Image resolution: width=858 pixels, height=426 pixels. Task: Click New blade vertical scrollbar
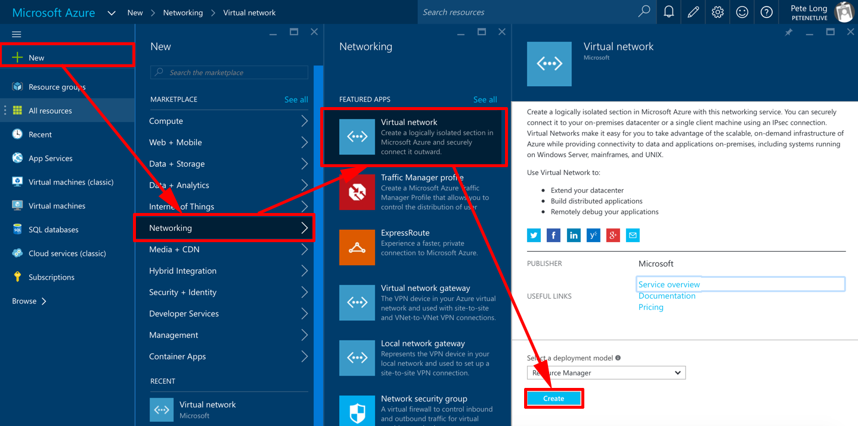pos(318,245)
